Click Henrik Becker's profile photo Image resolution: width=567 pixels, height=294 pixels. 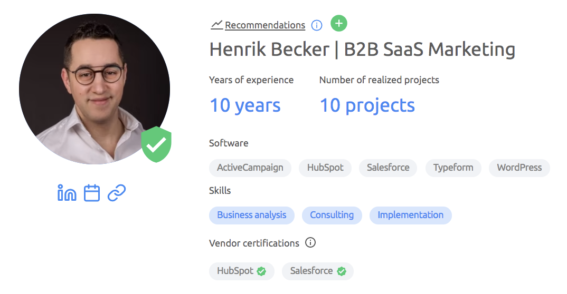pos(94,89)
